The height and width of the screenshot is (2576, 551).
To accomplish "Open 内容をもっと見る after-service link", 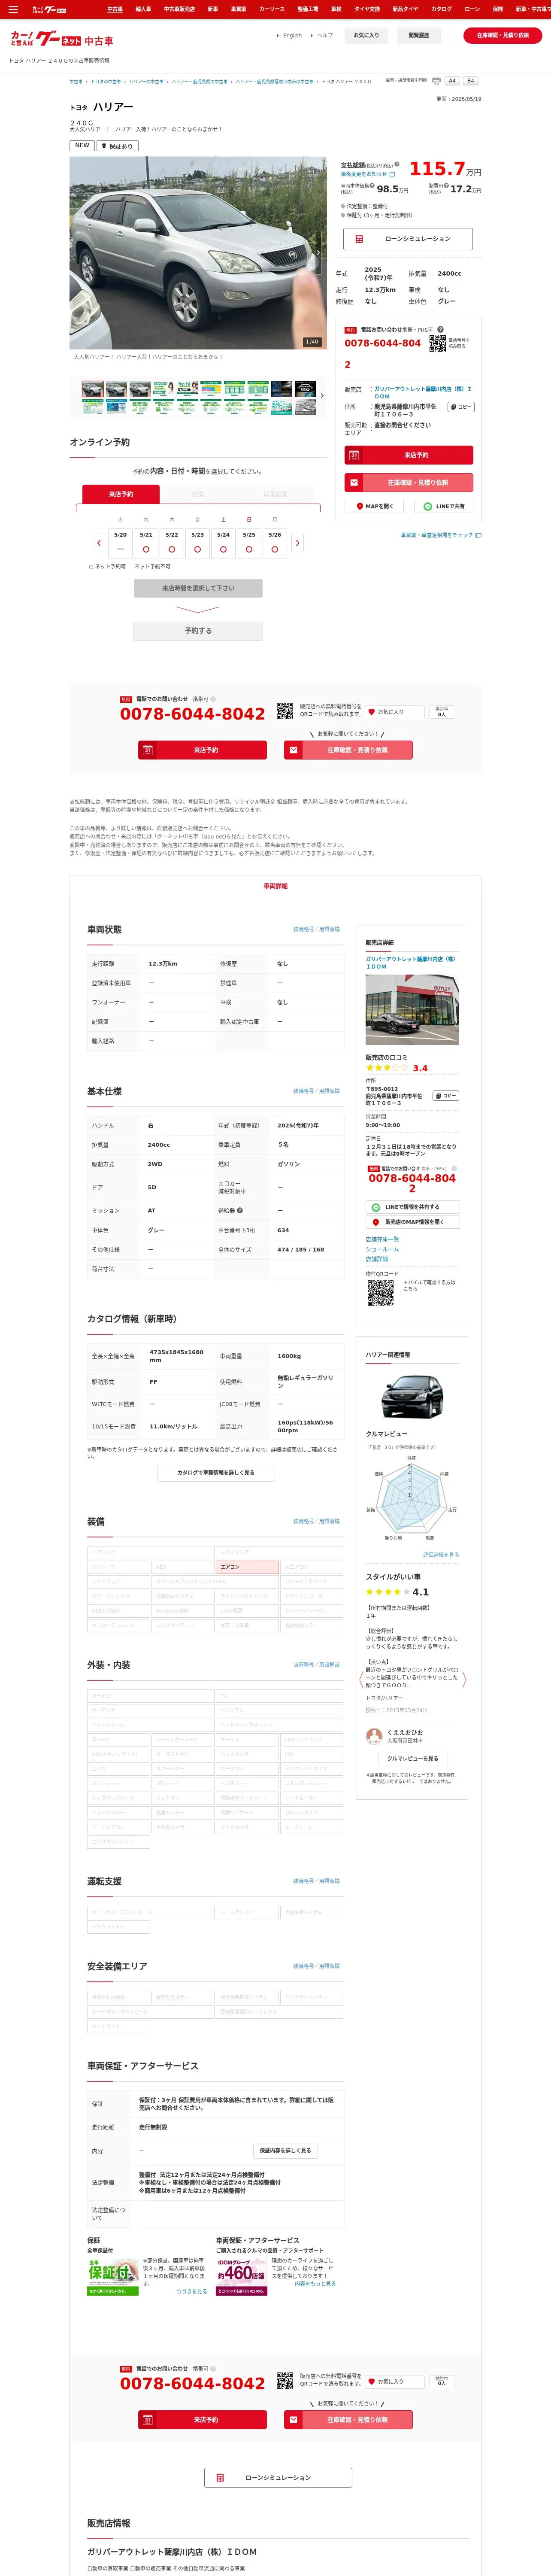I will [315, 2283].
